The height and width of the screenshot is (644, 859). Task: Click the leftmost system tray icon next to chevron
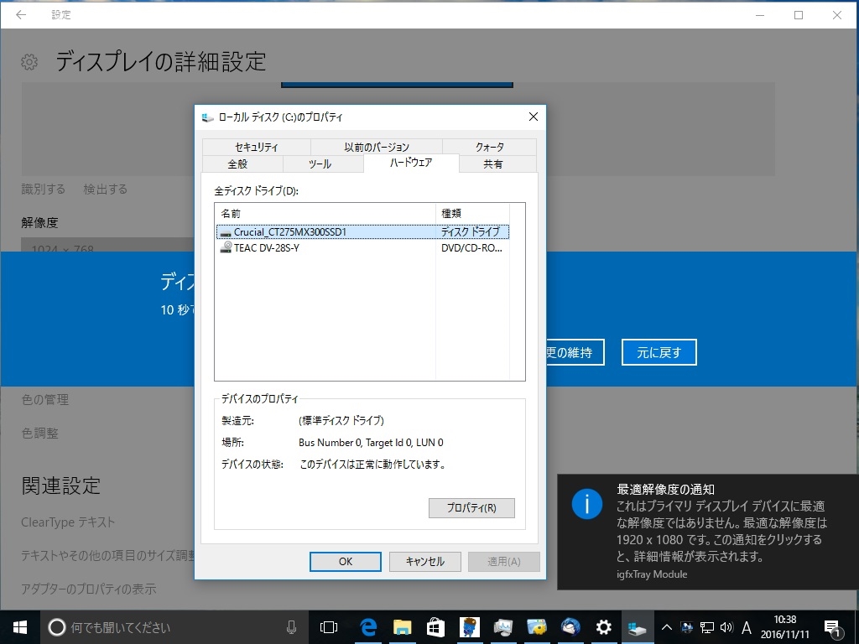(687, 627)
